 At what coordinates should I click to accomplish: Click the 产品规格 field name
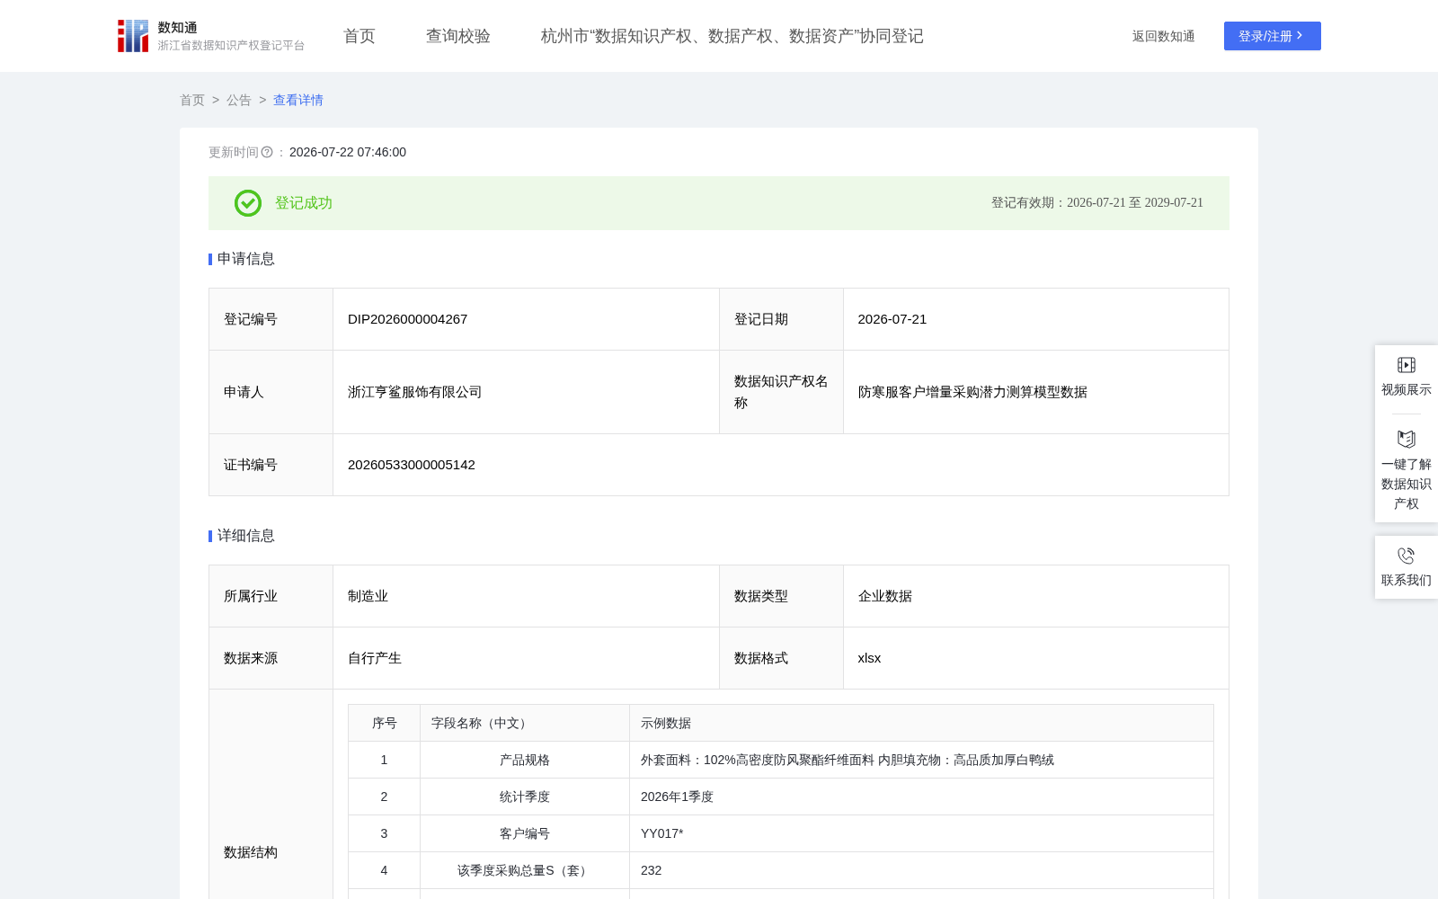[x=525, y=760]
